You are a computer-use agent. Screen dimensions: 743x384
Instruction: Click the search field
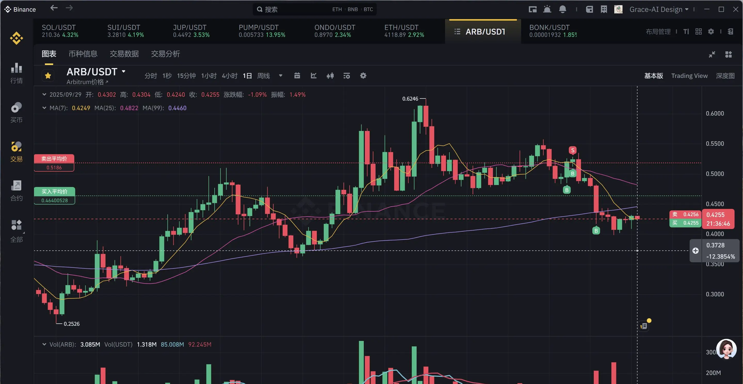pos(314,9)
